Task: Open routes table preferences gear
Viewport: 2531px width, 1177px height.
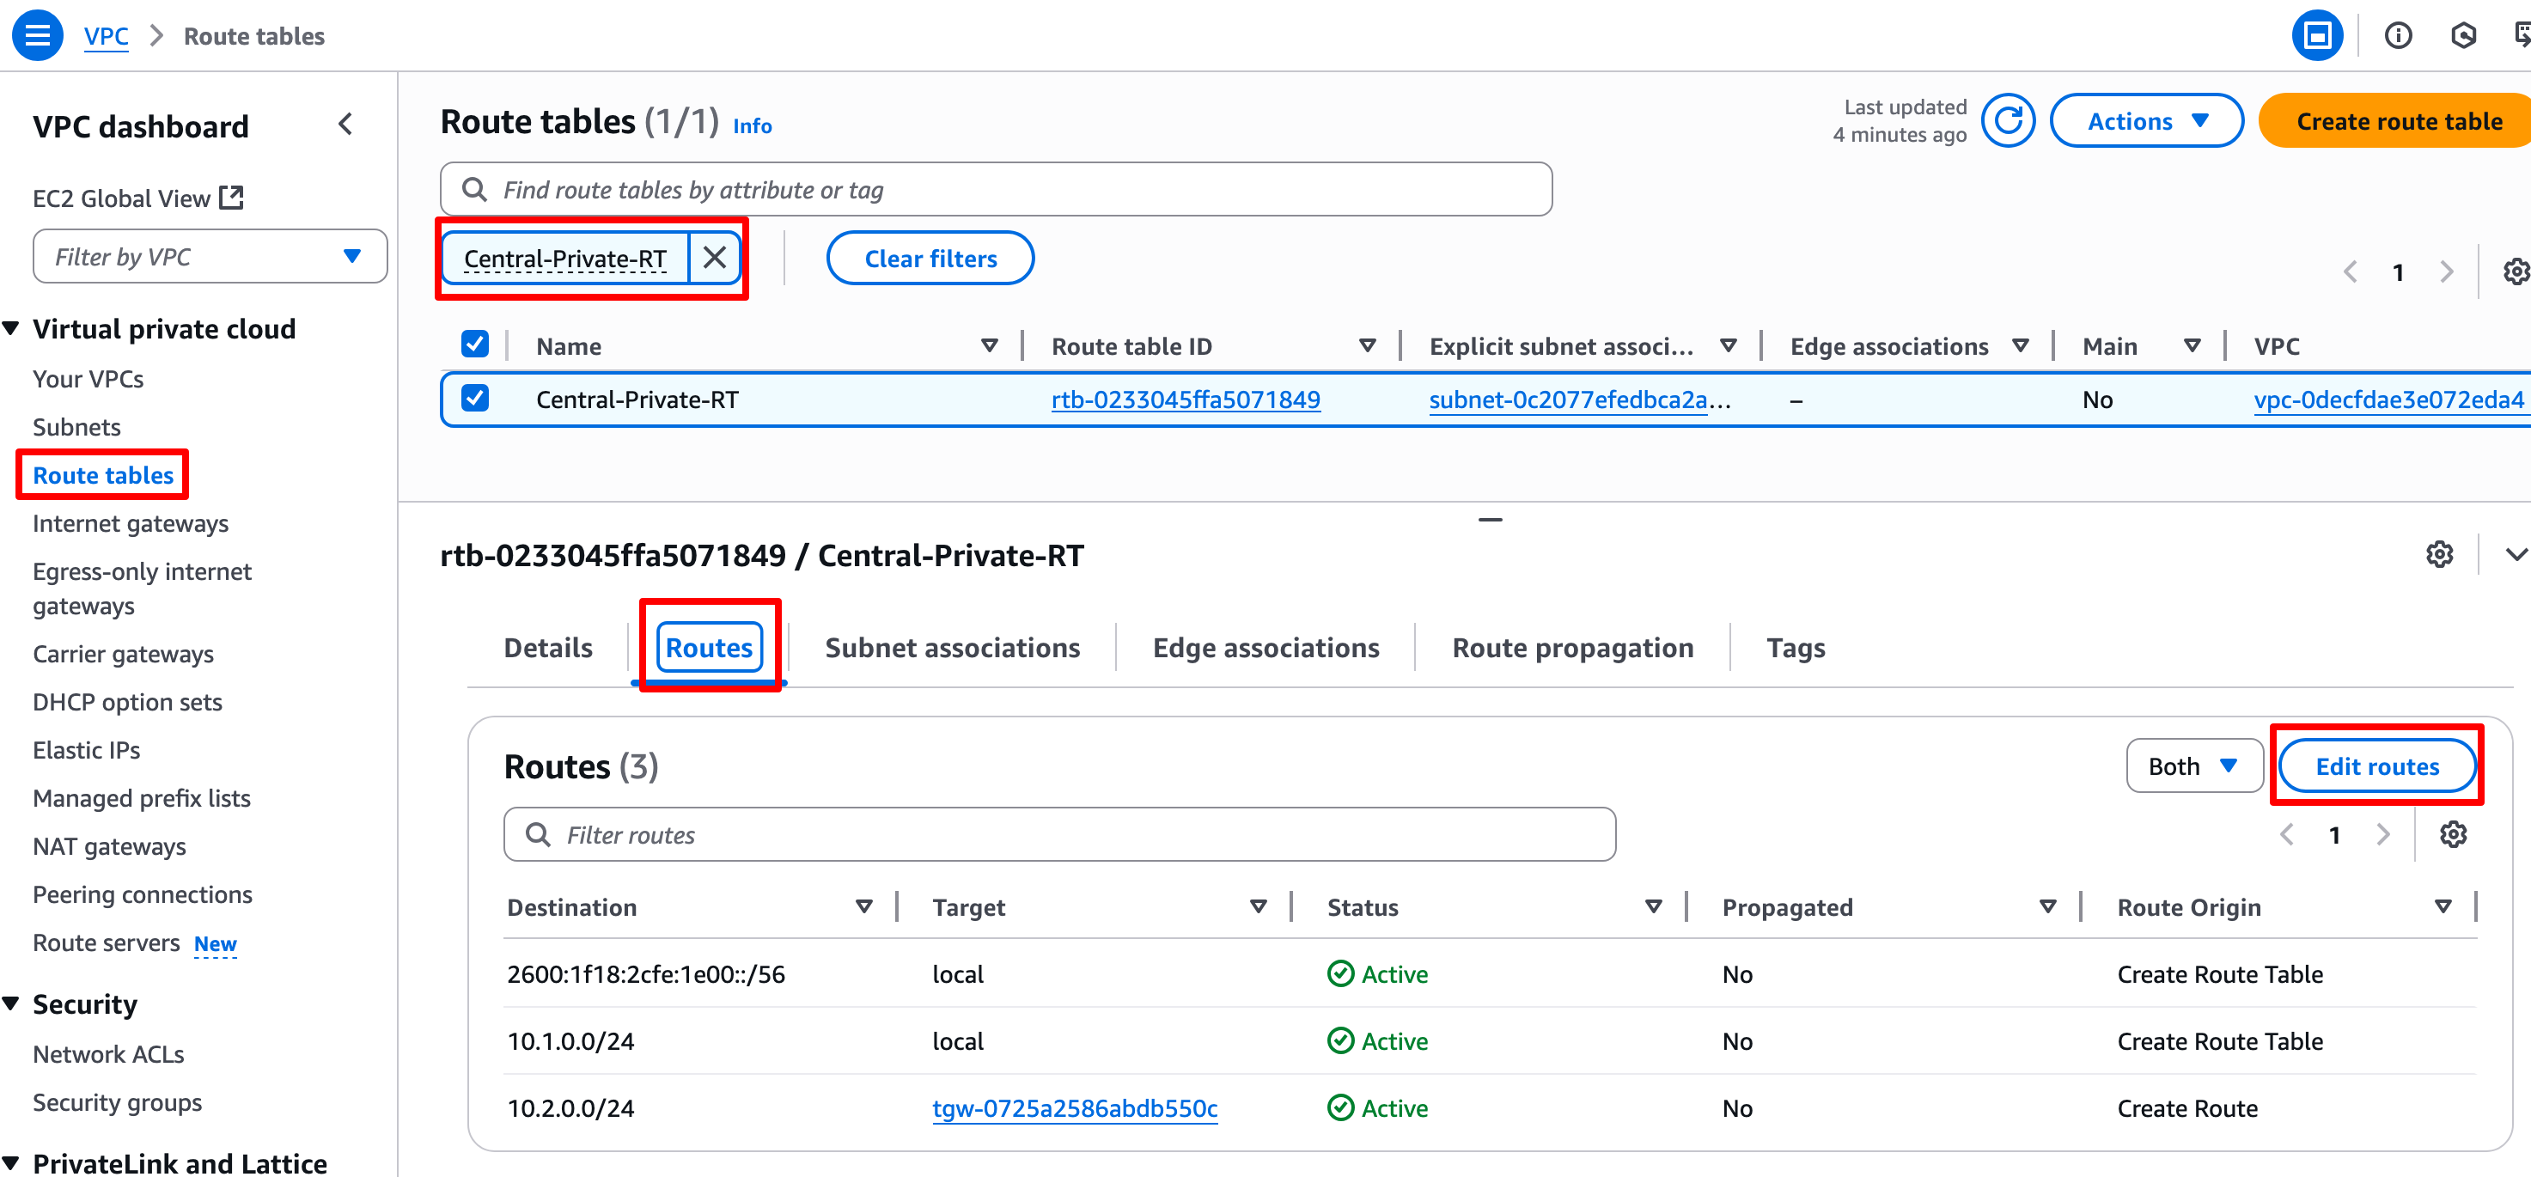Action: [2453, 834]
